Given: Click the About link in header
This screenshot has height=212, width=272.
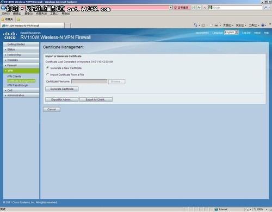Looking at the screenshot, I should (257, 33).
